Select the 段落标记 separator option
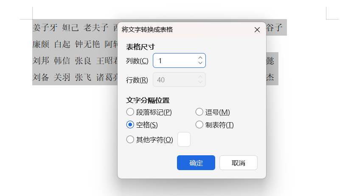Viewport: 351px width, 196px height. [130, 112]
